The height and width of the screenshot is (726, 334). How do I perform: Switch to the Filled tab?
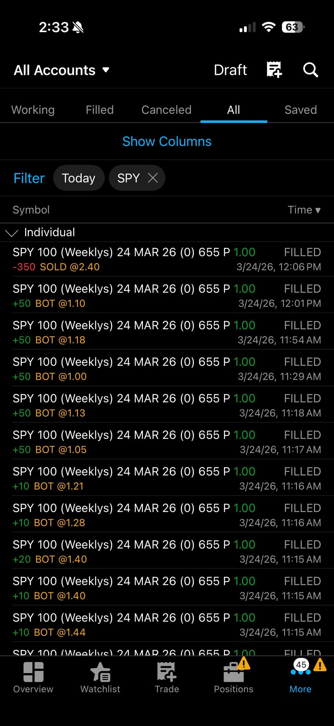(x=100, y=110)
